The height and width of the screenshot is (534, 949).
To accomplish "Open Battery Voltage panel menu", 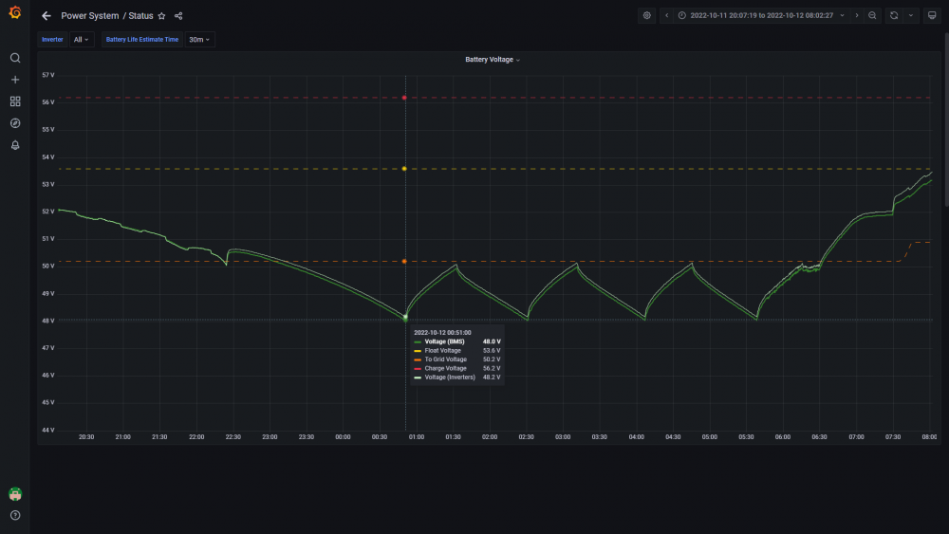I will point(492,59).
